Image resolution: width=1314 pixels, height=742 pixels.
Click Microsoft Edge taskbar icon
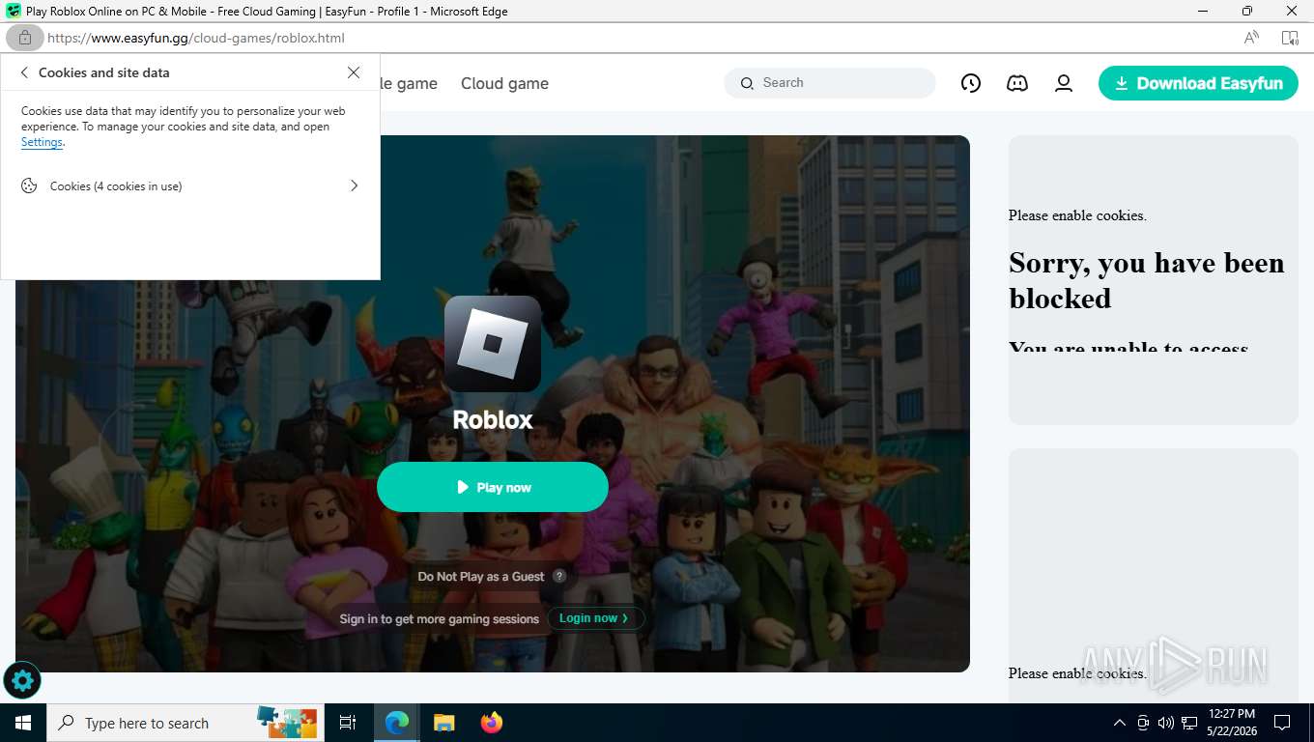396,723
